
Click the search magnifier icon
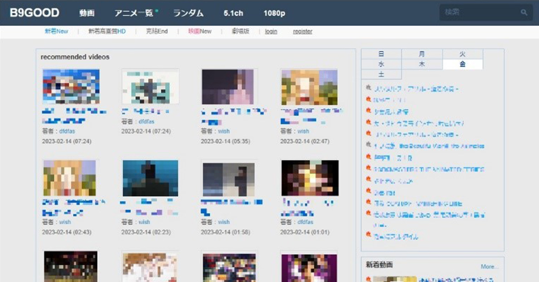point(524,13)
